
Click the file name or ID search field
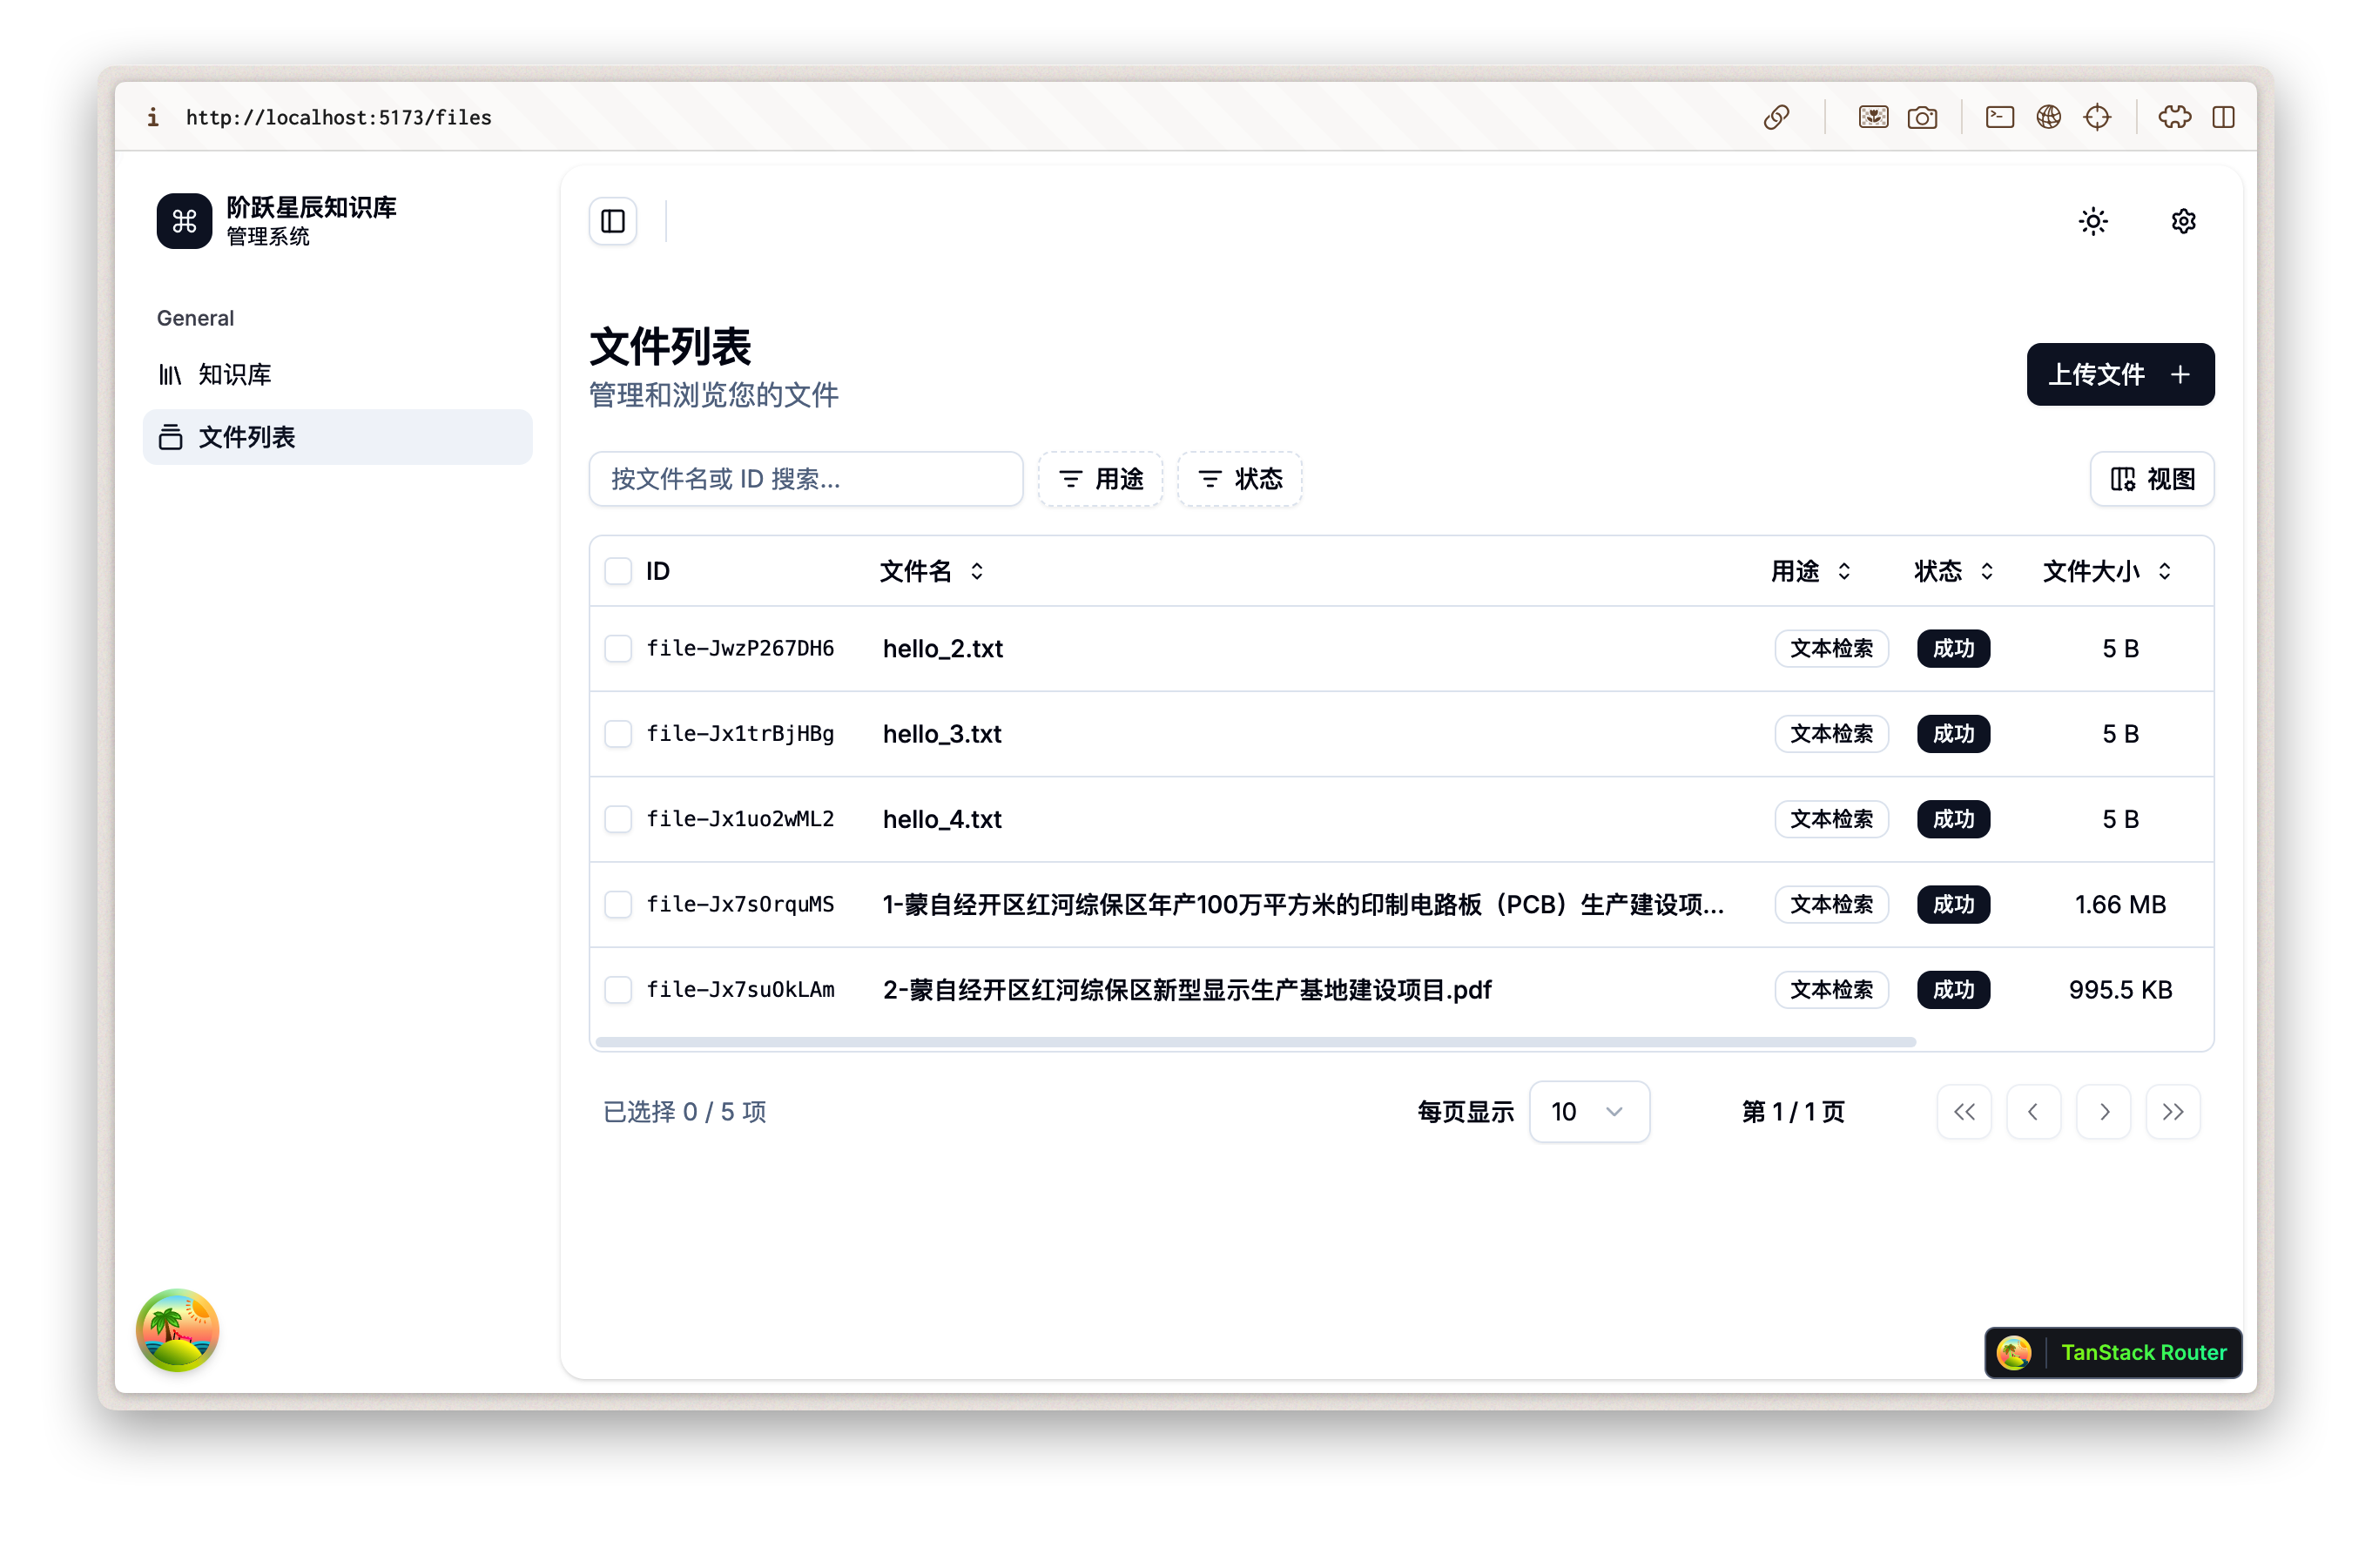tap(805, 480)
